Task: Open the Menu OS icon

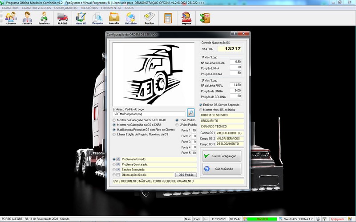Action: point(81,18)
